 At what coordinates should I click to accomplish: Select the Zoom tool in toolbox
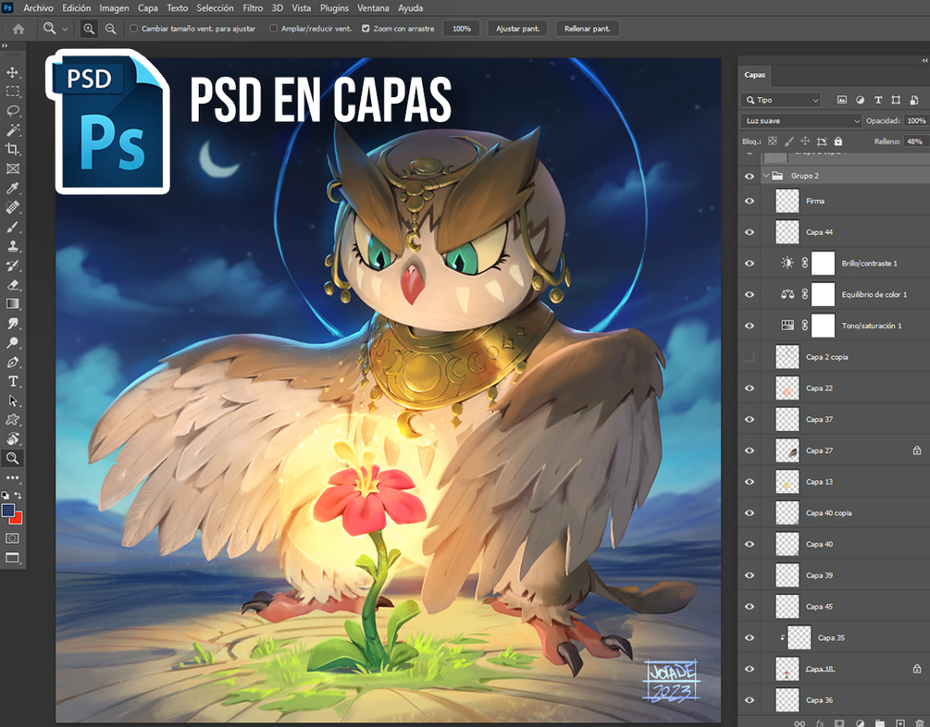[12, 458]
